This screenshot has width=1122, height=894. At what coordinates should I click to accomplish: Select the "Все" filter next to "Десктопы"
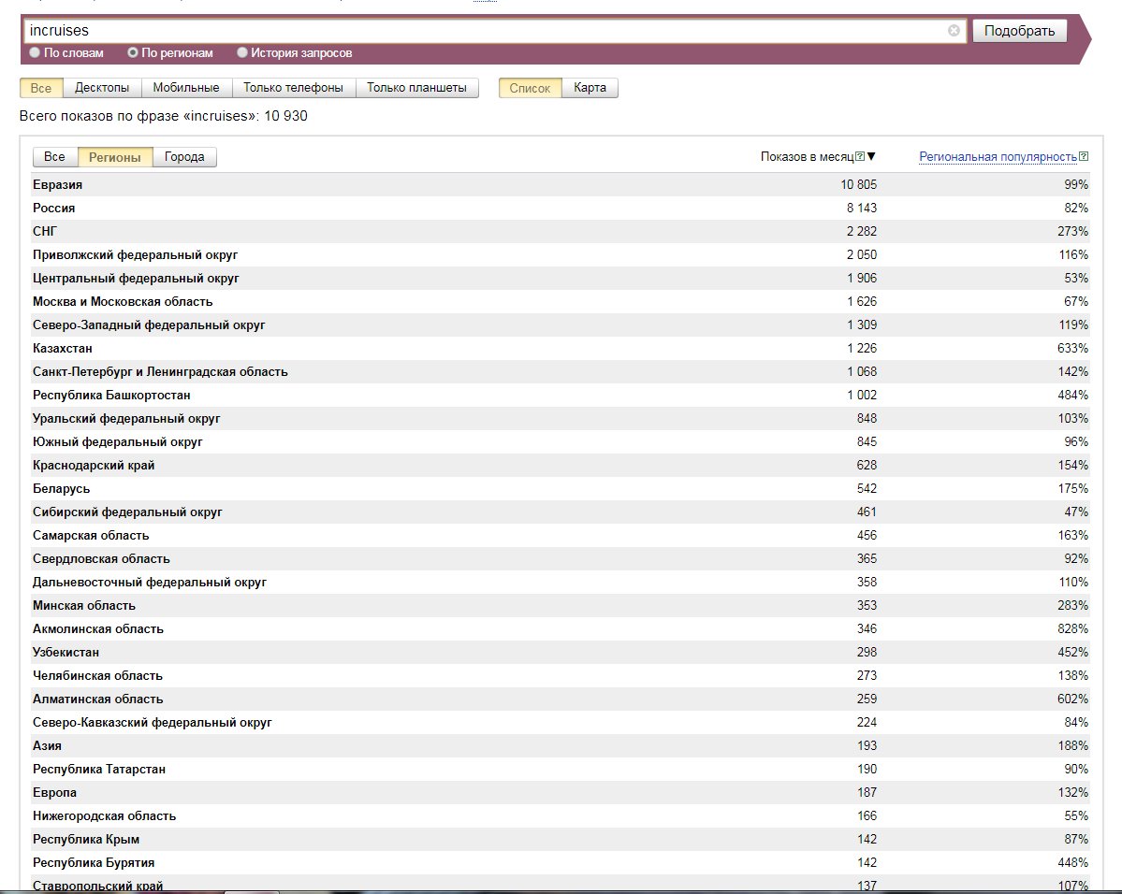(x=41, y=88)
